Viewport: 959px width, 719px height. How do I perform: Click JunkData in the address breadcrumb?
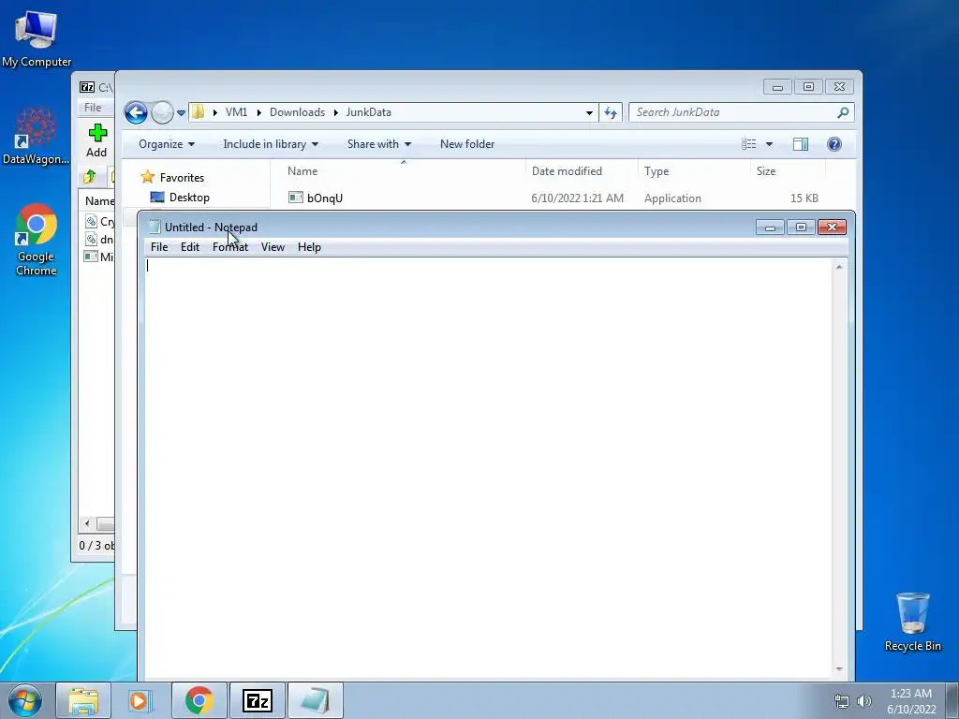pyautogui.click(x=368, y=112)
